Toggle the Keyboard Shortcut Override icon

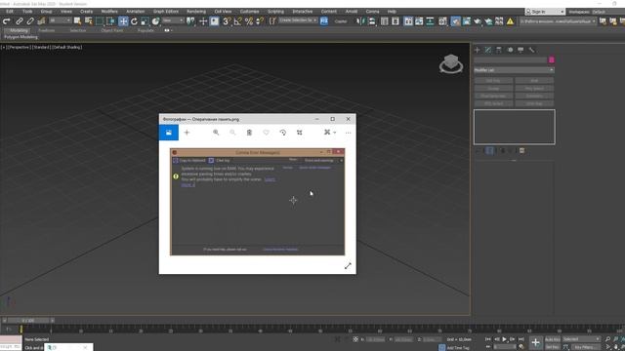point(215,21)
